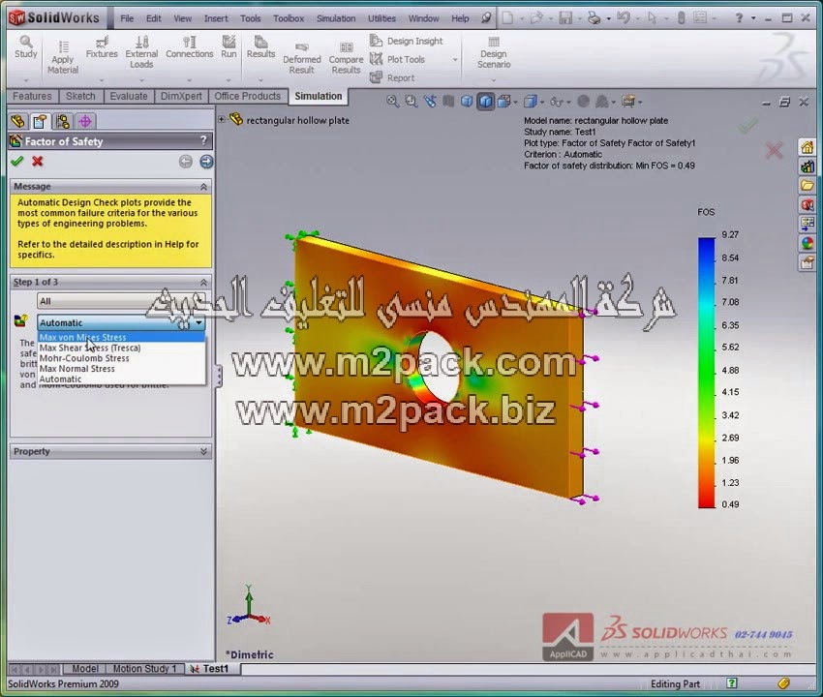The height and width of the screenshot is (697, 823).
Task: Switch to DimXpert tab
Action: [181, 96]
